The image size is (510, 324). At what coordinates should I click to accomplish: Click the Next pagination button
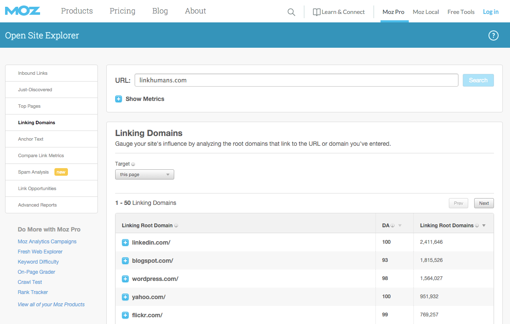tap(484, 203)
